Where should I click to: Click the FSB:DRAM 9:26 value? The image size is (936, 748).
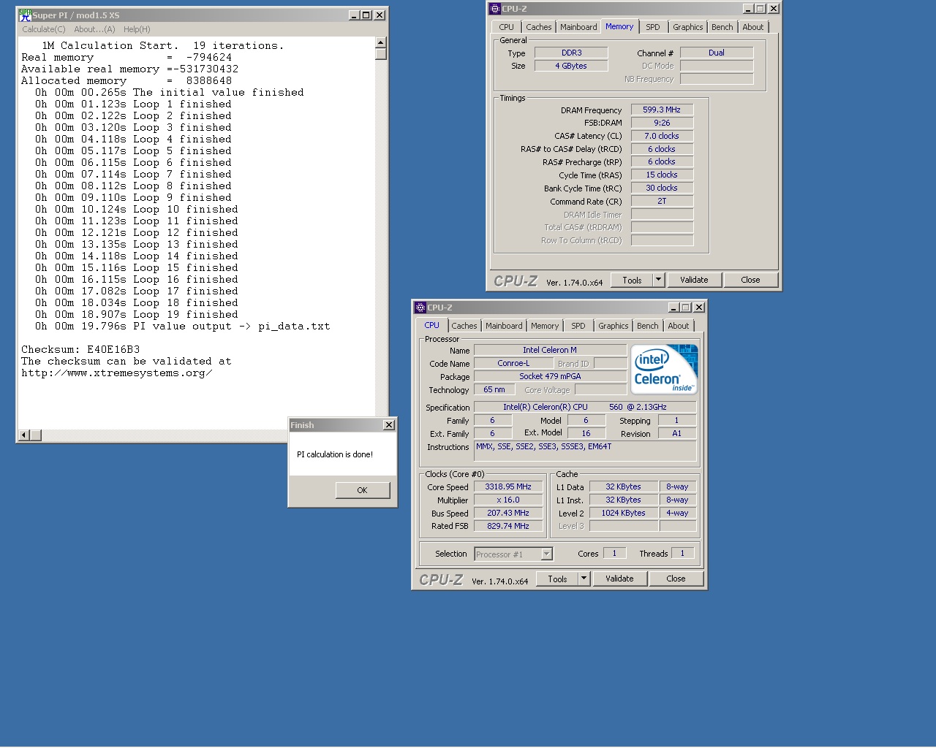pyautogui.click(x=662, y=123)
